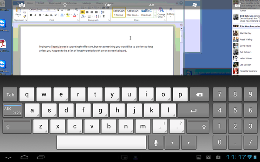Open the font color dropdown arrow
This screenshot has height=162, width=260.
(77, 15)
